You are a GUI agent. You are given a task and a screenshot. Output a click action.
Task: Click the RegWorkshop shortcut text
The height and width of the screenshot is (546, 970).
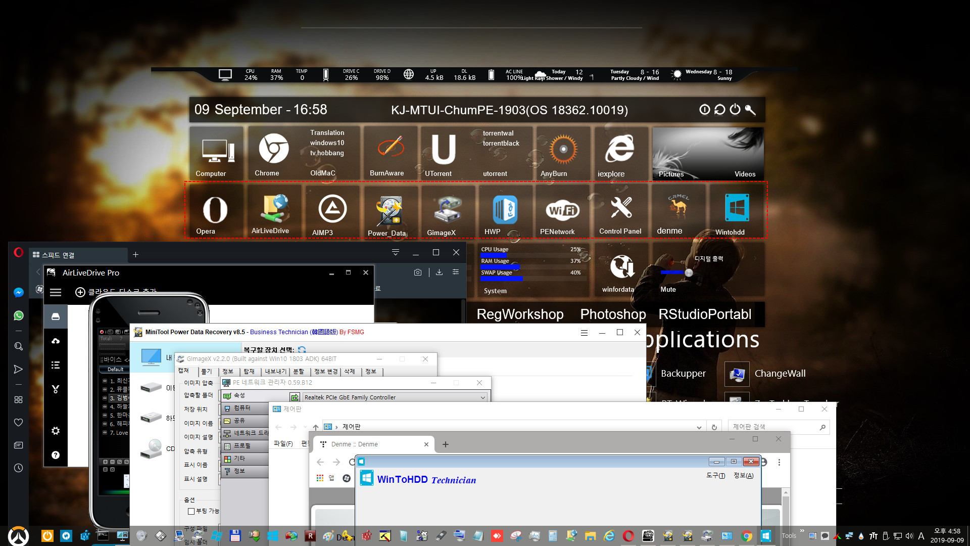point(520,314)
